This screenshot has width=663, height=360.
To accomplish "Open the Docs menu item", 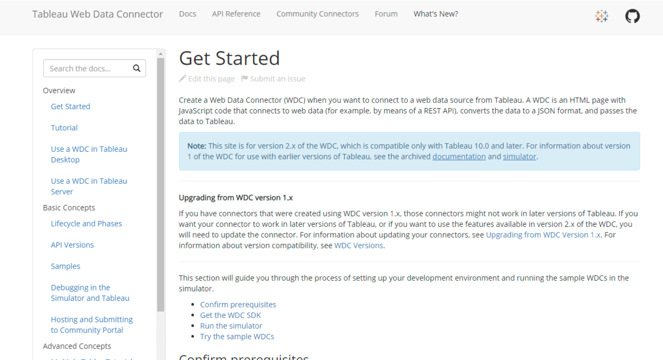I will pos(188,14).
